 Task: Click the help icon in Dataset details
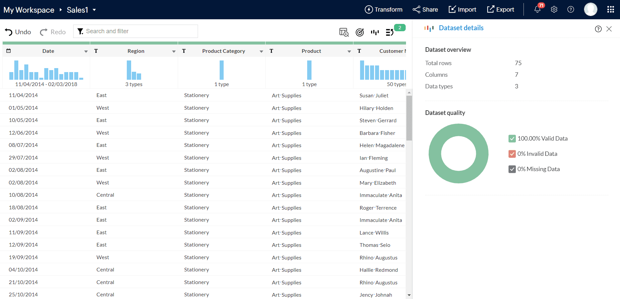coord(598,29)
